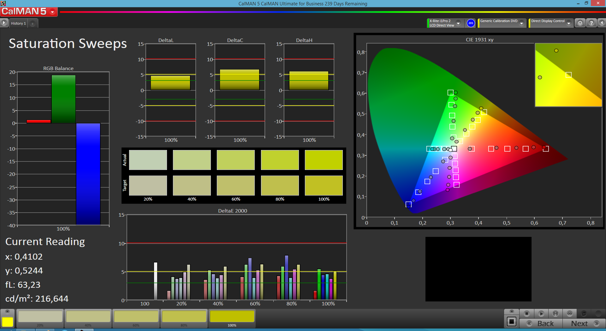
Task: Click the stop measurement icon
Action: point(526,314)
